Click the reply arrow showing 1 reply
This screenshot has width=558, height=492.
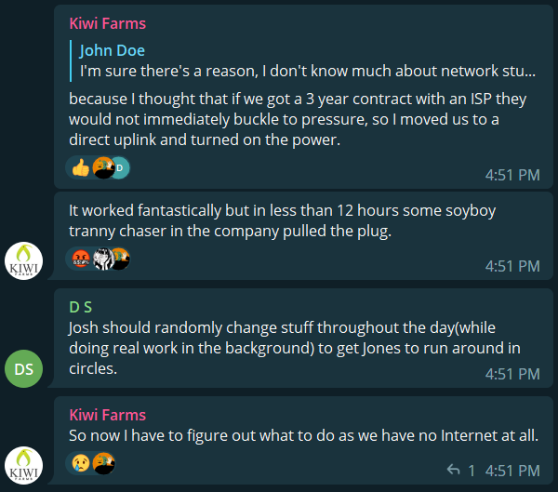pyautogui.click(x=454, y=471)
